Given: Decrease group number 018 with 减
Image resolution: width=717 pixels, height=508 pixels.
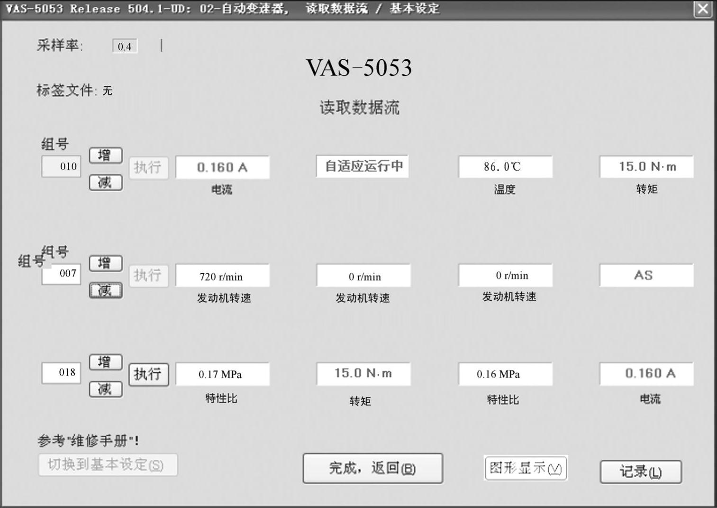Looking at the screenshot, I should tap(106, 389).
